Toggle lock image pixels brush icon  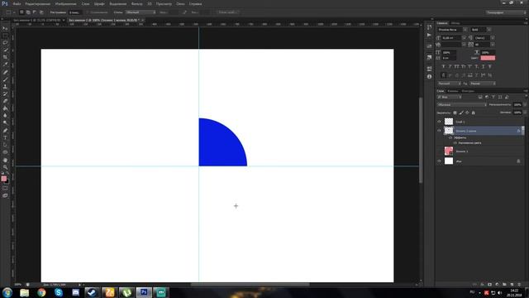point(461,113)
